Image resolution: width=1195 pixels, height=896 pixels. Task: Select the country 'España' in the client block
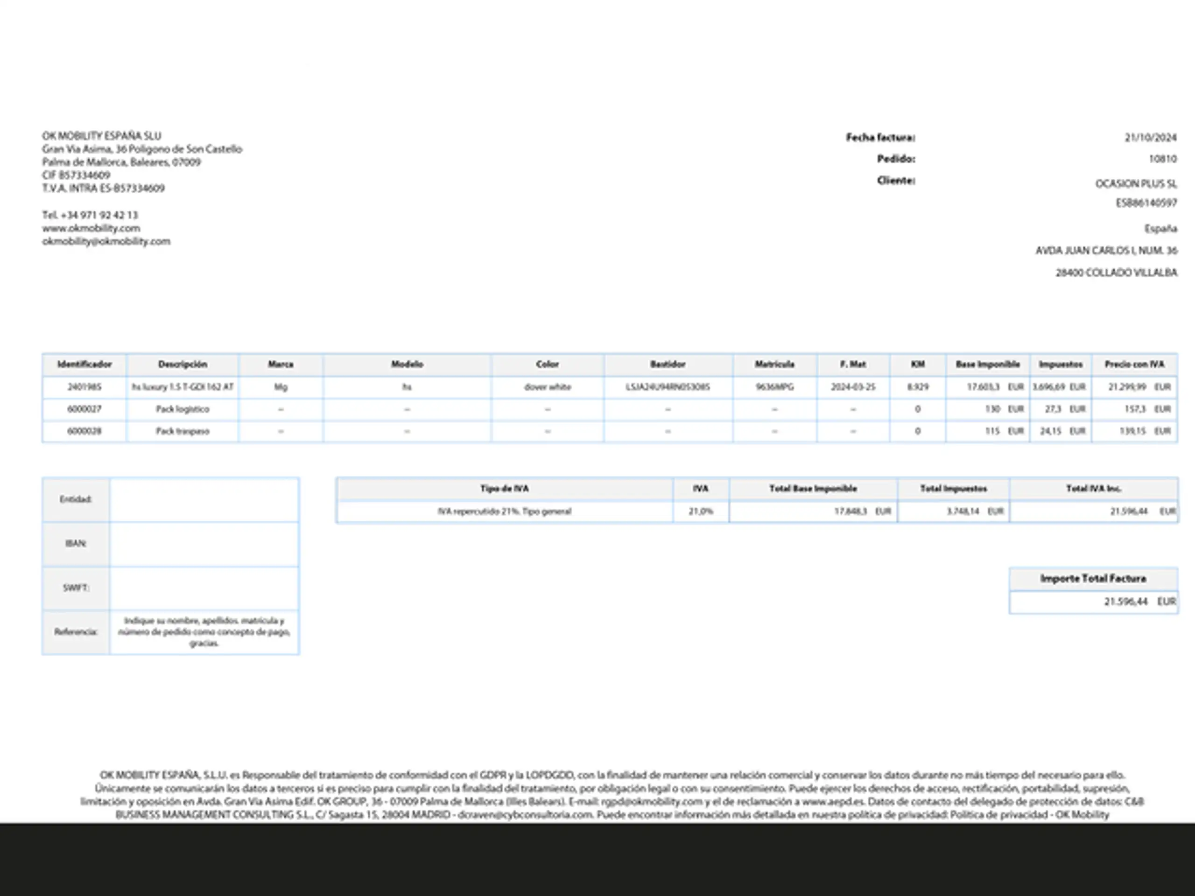tap(1160, 229)
